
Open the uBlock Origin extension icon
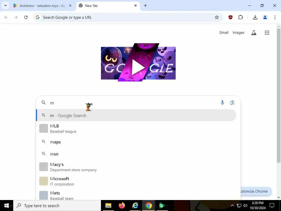(231, 17)
